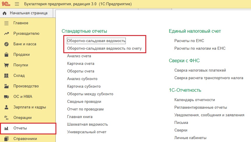Select the Операции section
The image size is (251, 142).
coord(22,118)
